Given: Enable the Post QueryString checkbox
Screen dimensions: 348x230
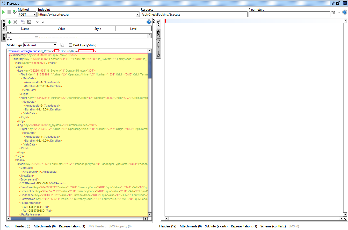Looking at the screenshot, I should pyautogui.click(x=71, y=45).
